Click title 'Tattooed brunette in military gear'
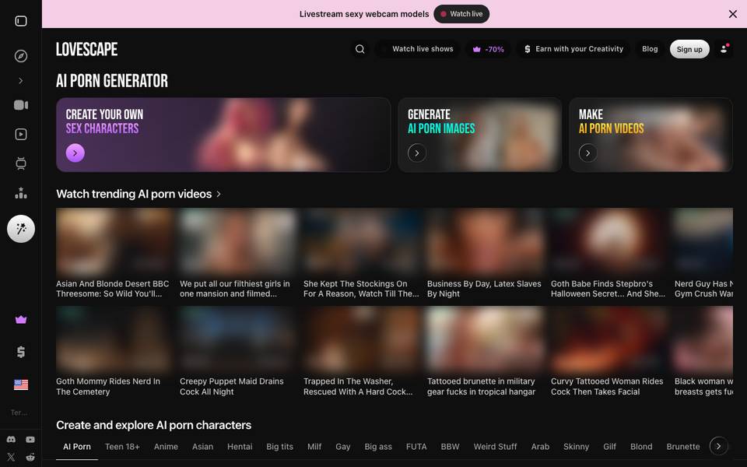Image resolution: width=747 pixels, height=467 pixels. pyautogui.click(x=481, y=387)
